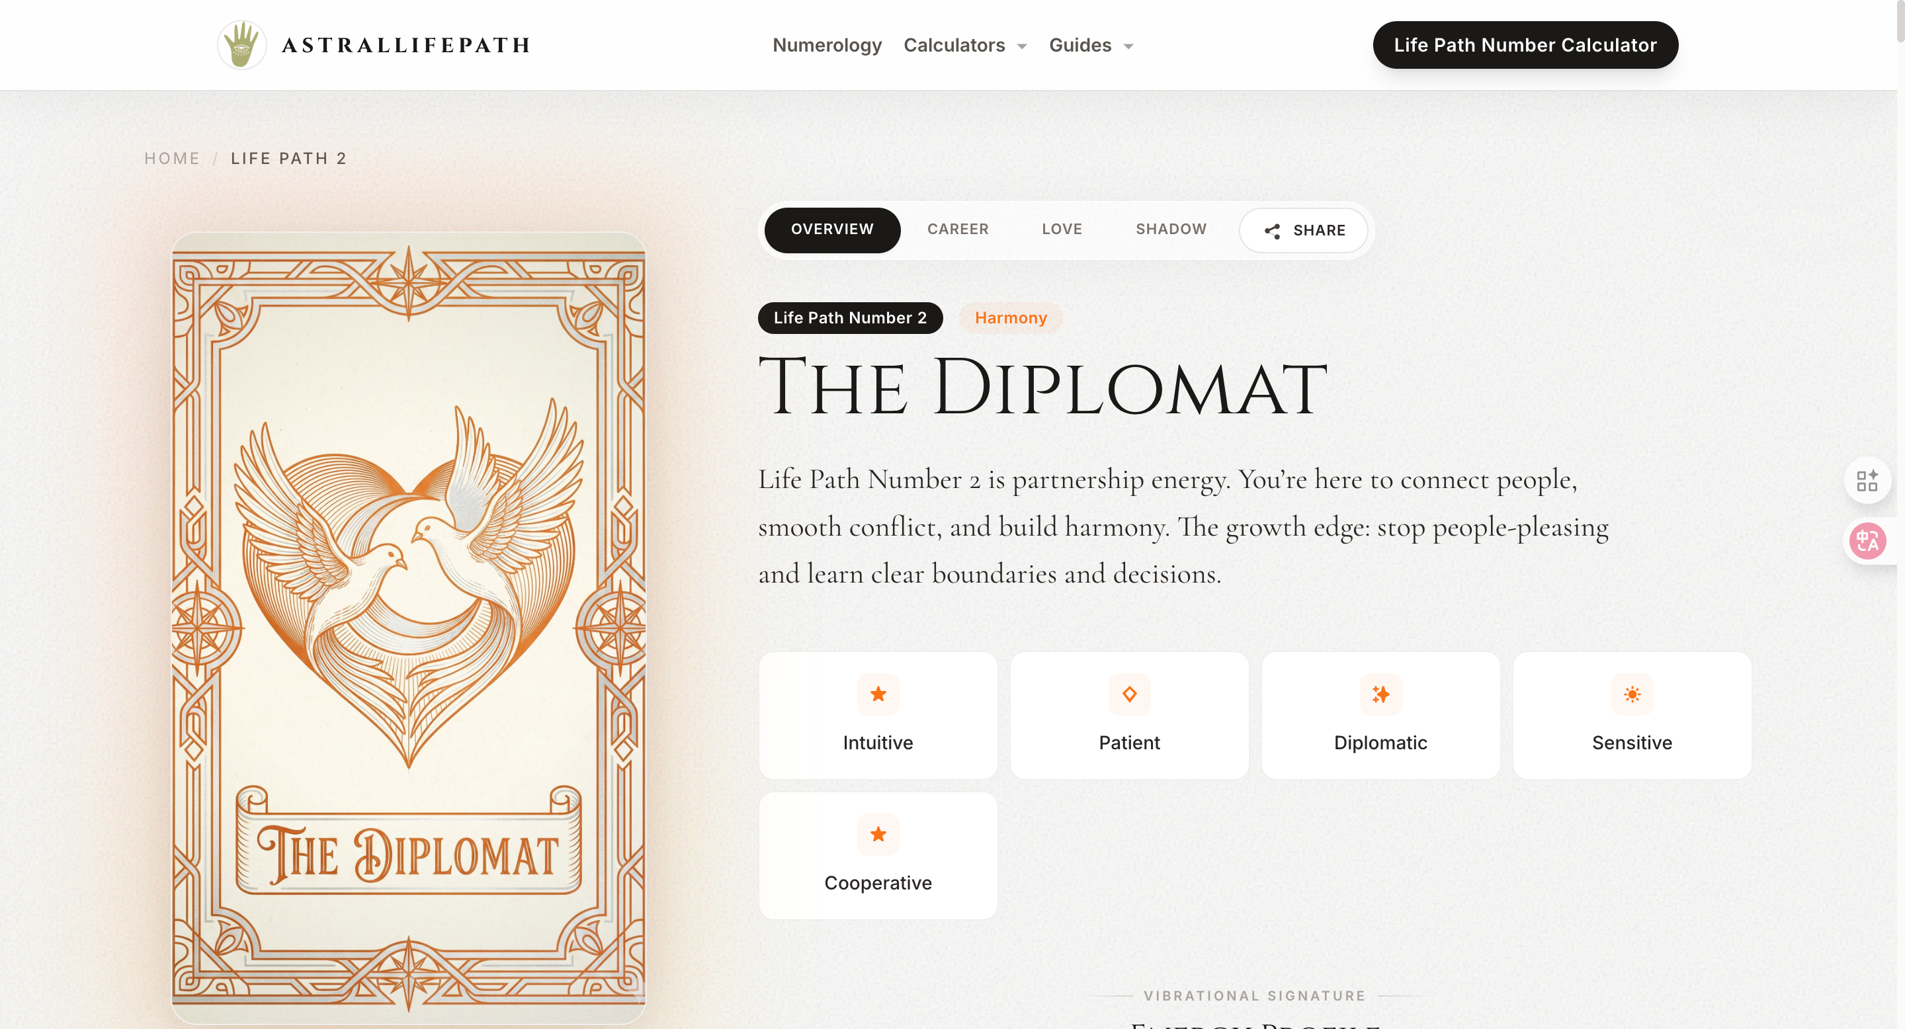The image size is (1905, 1029).
Task: Click the orange Harmony tag
Action: (1010, 318)
